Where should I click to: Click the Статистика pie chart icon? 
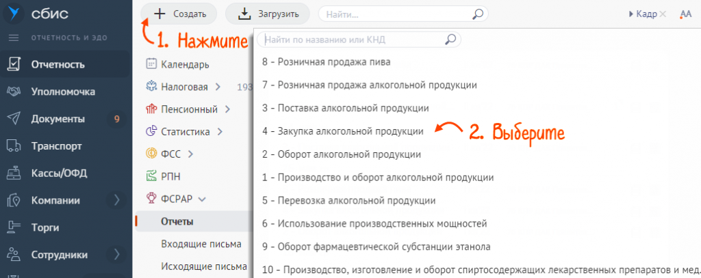(x=151, y=131)
